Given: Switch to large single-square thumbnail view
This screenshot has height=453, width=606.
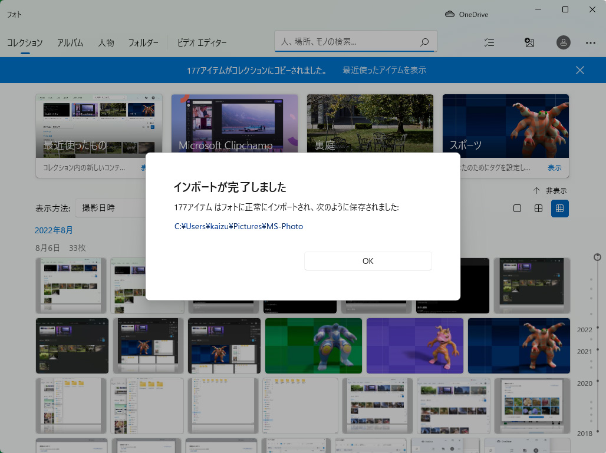Looking at the screenshot, I should tap(517, 208).
